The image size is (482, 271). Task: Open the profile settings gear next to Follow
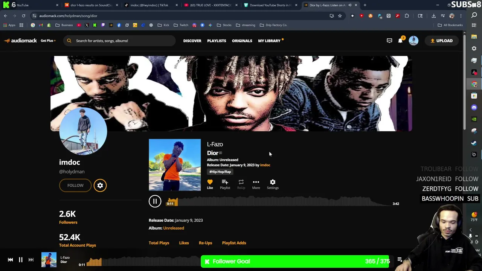coord(100,185)
